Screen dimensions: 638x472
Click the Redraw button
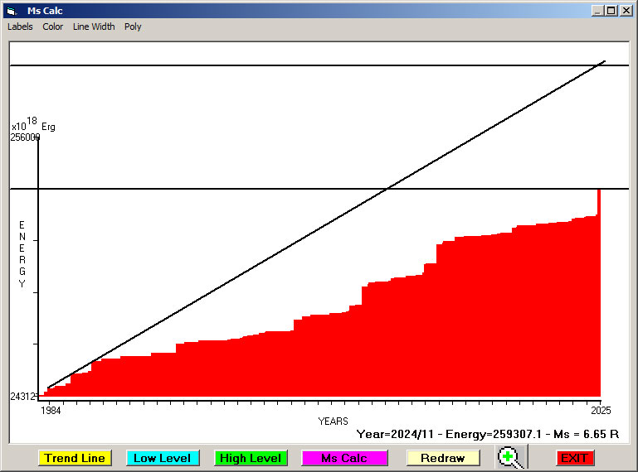click(442, 458)
